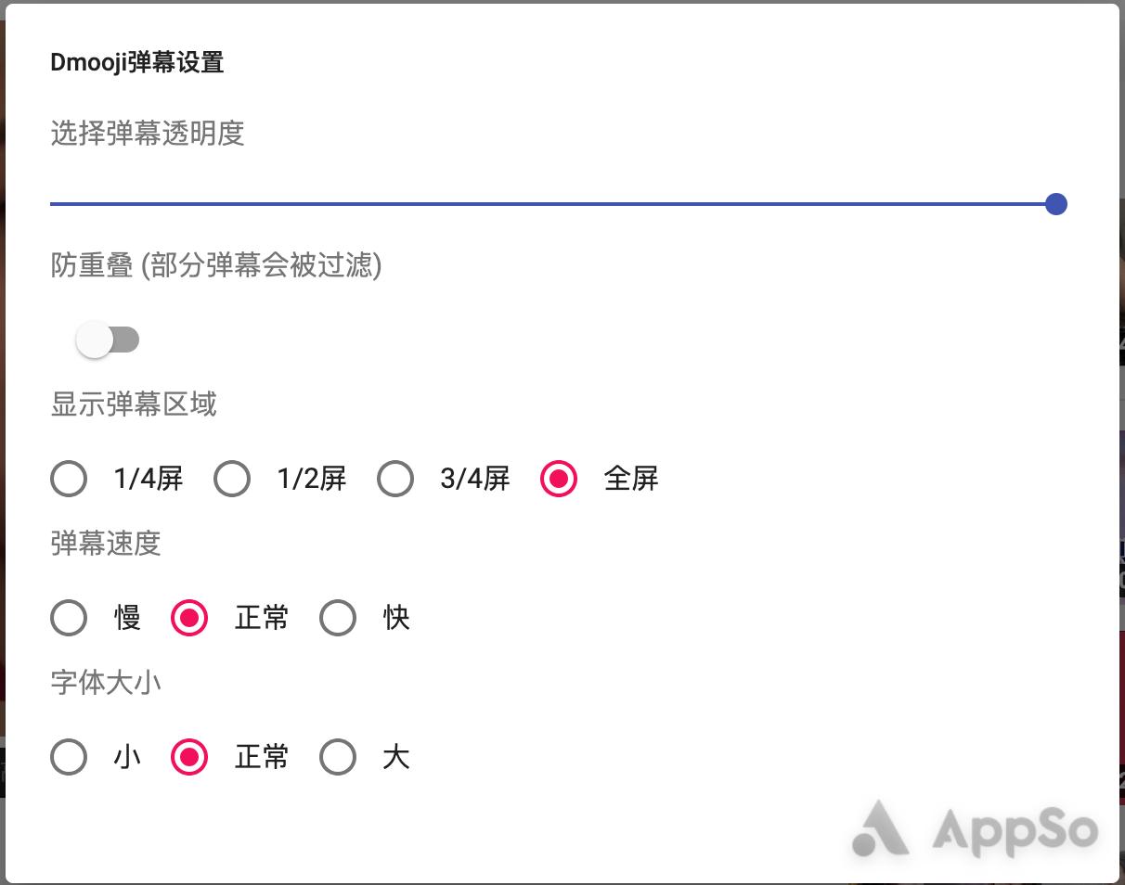Click the 显示弹幕区域 section label
Screen dimensions: 1125x885
coord(133,404)
